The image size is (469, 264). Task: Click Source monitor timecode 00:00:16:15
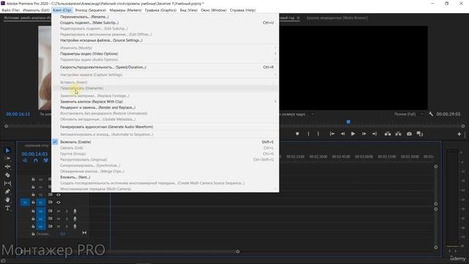point(18,114)
